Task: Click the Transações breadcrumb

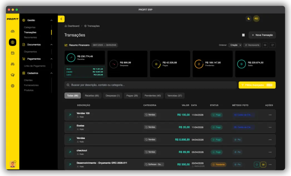Action: coord(92,26)
